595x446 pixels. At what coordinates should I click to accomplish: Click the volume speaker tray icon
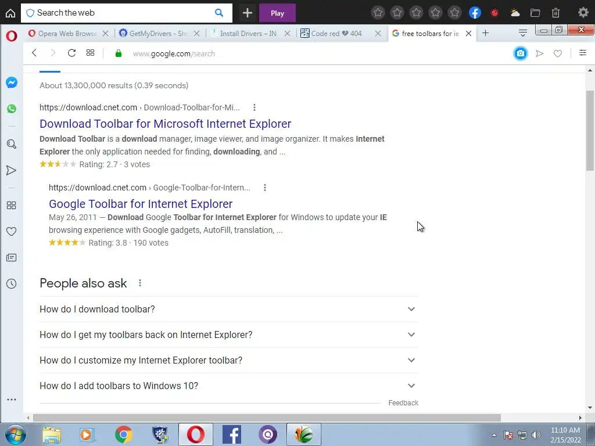click(536, 435)
